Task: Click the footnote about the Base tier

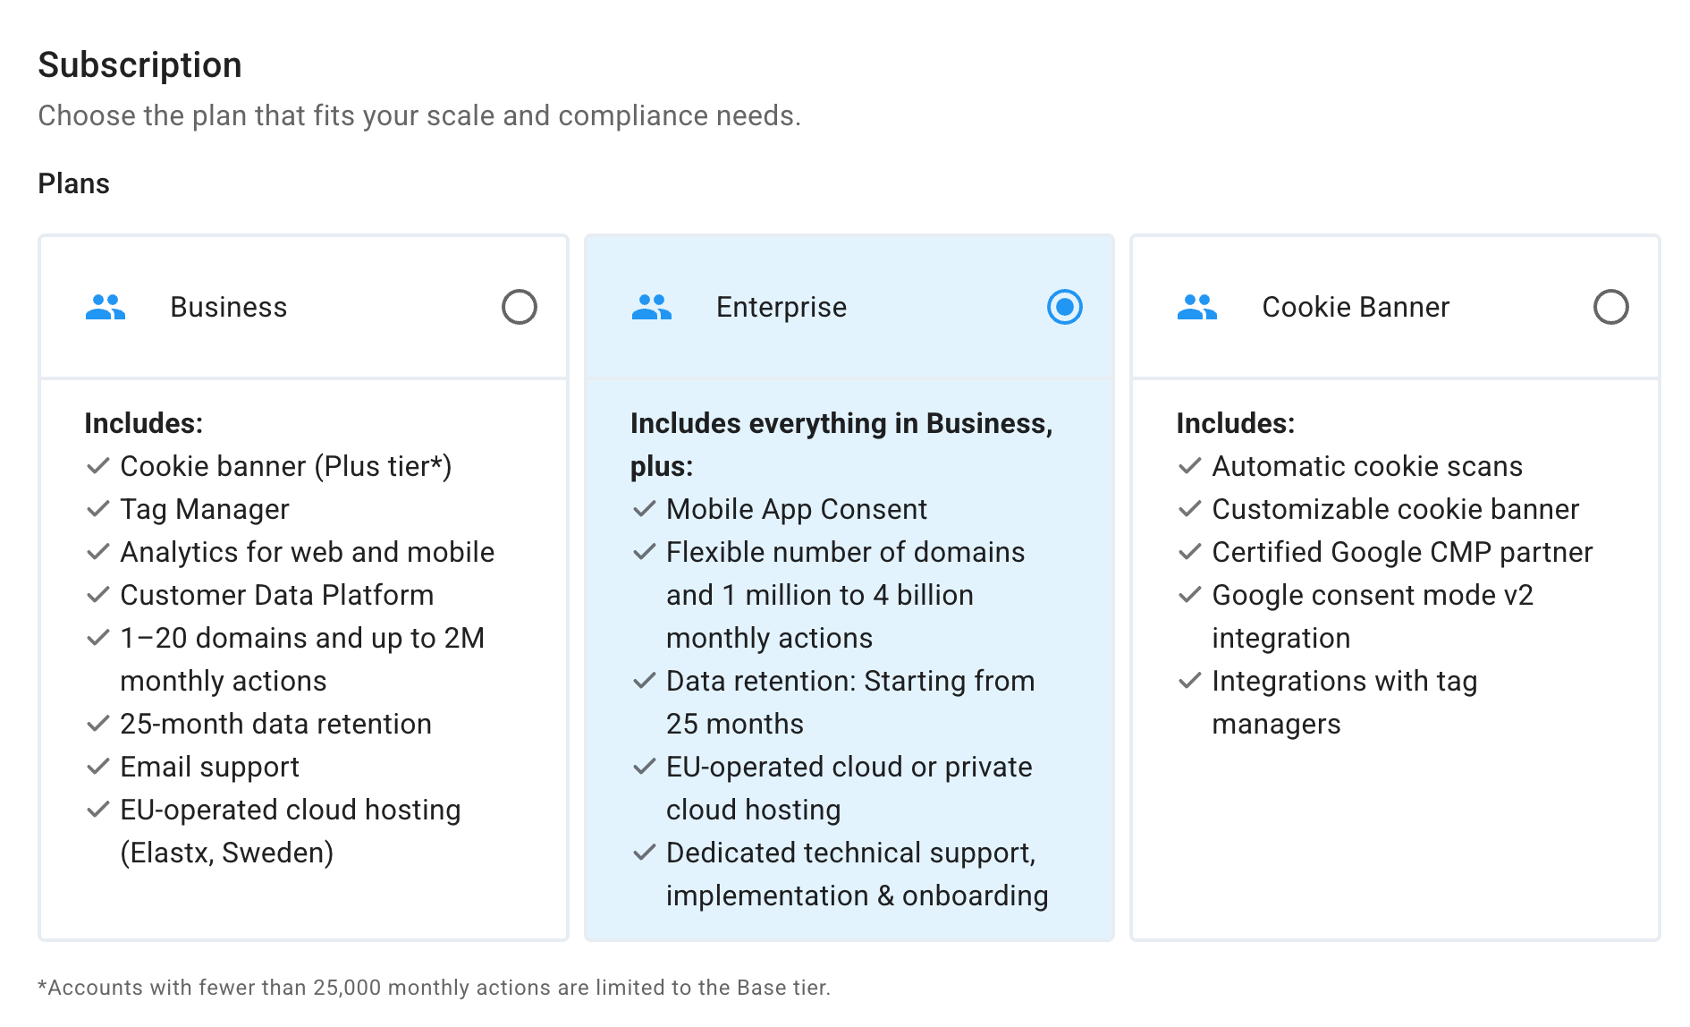Action: 434,988
